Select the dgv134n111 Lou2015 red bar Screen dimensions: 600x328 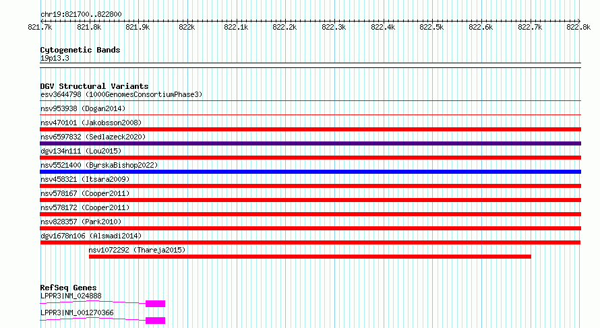[310, 158]
